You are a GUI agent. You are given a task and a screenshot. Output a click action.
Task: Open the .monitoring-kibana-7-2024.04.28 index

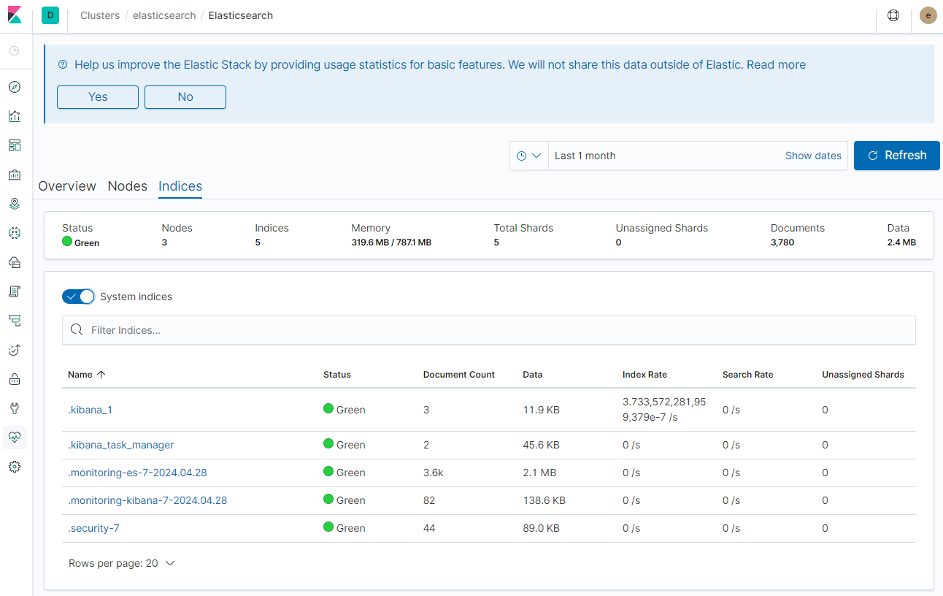[x=147, y=500]
